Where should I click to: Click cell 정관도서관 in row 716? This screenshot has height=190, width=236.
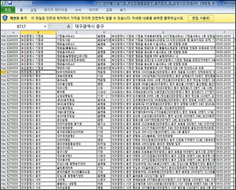(77, 68)
